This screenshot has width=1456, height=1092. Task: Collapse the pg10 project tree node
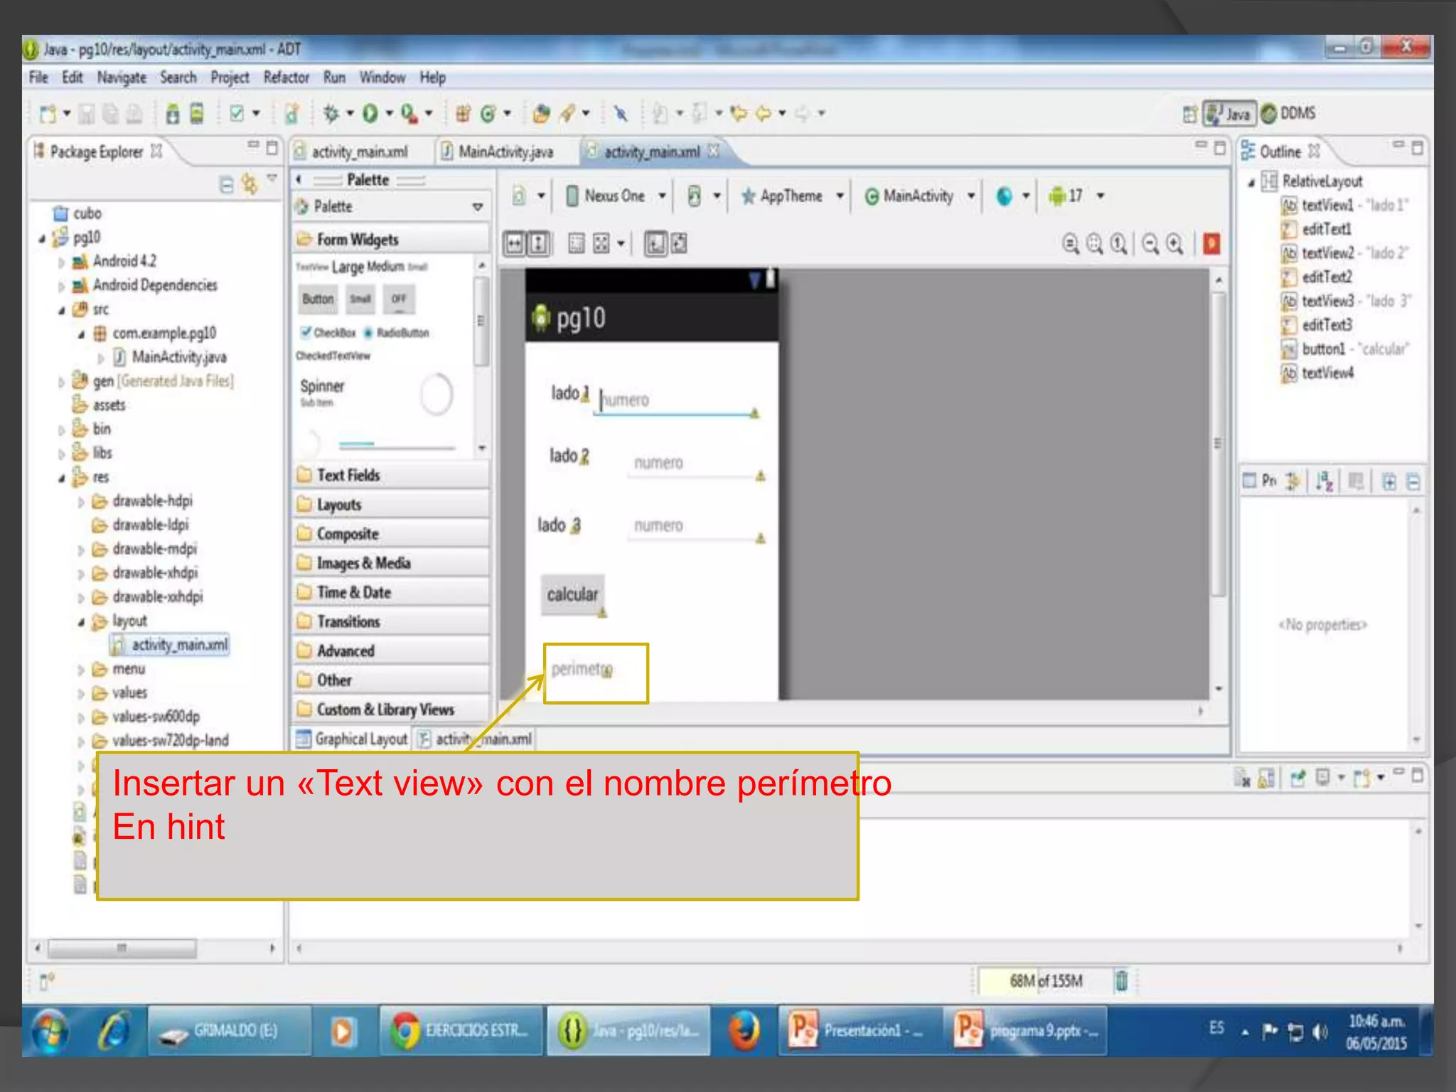[43, 238]
